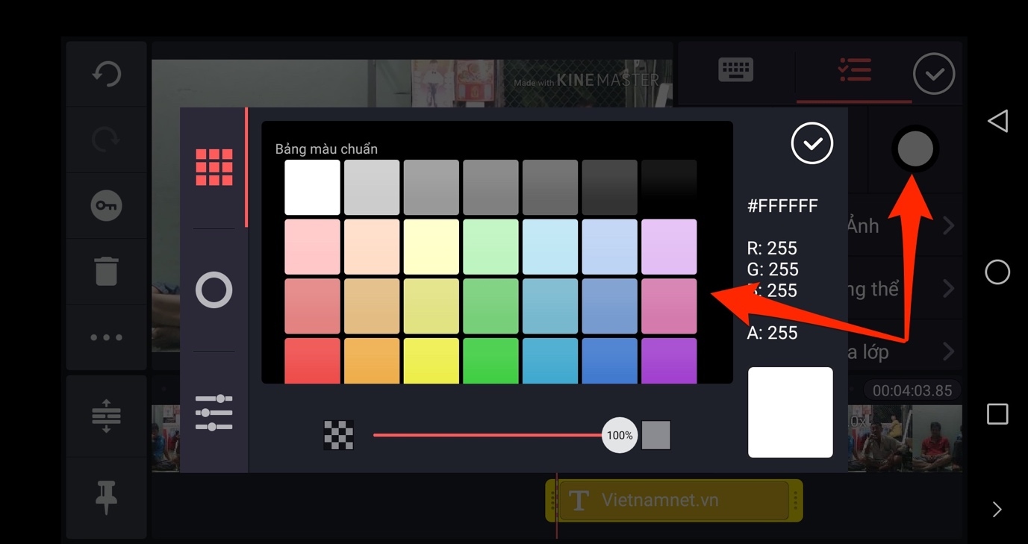
Task: Tap the key-shaped keyframe icon
Action: pyautogui.click(x=106, y=206)
